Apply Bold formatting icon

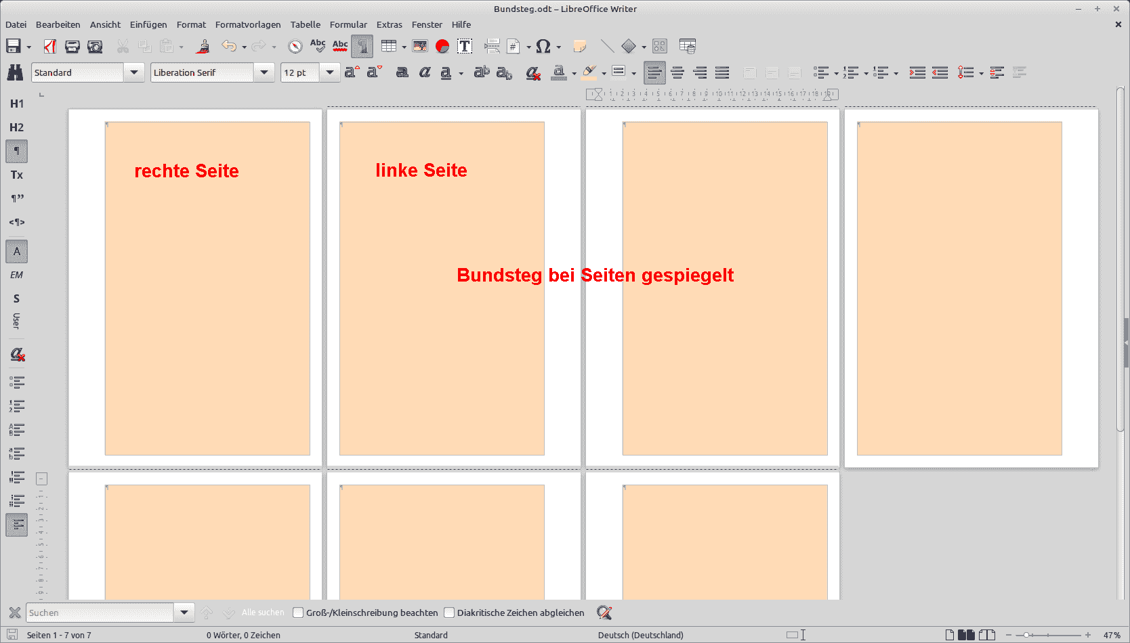click(x=402, y=72)
